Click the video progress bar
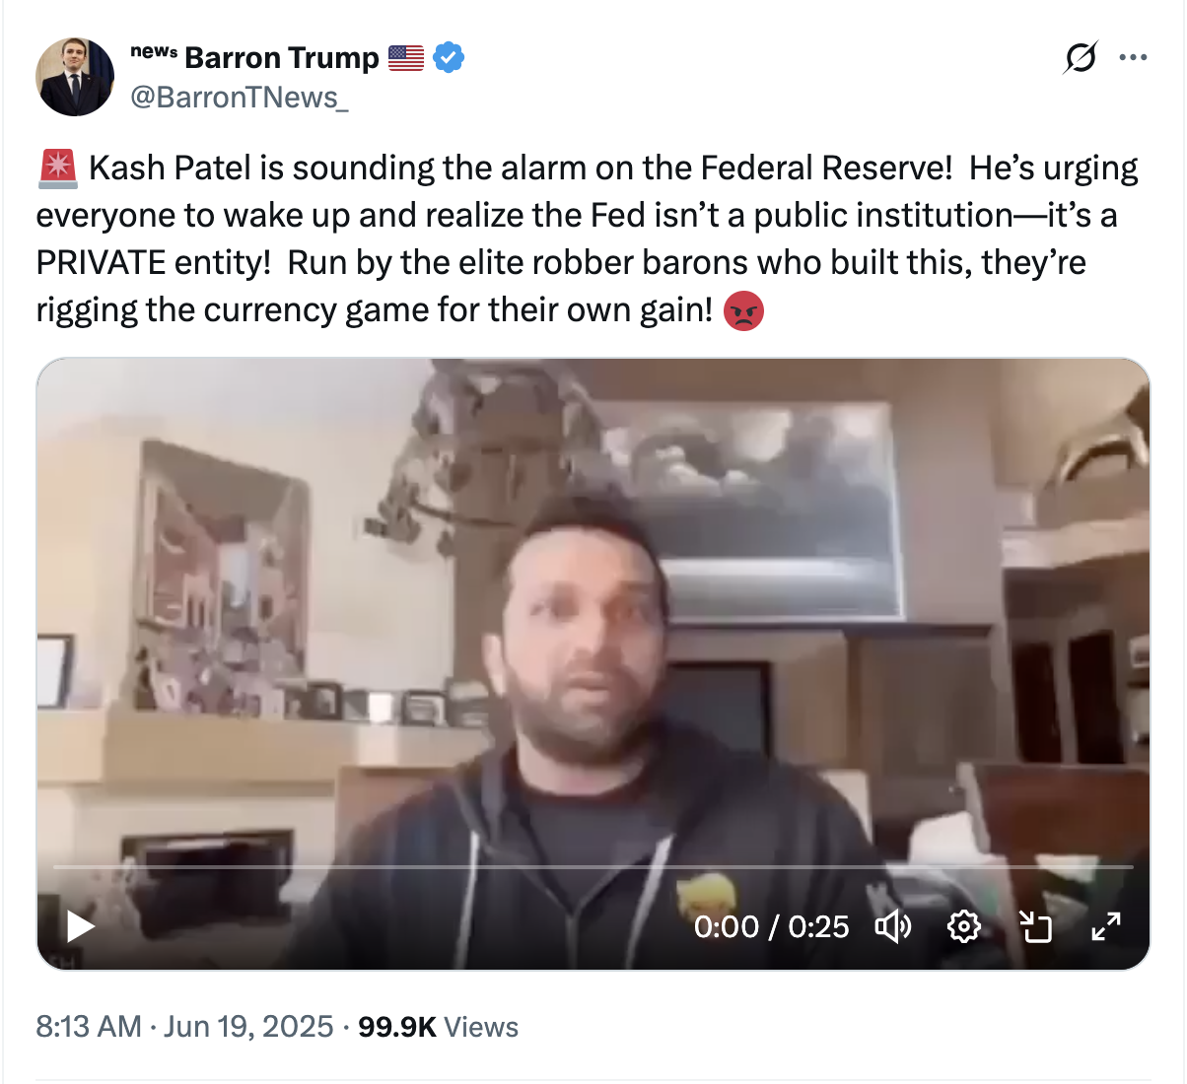 click(x=592, y=867)
